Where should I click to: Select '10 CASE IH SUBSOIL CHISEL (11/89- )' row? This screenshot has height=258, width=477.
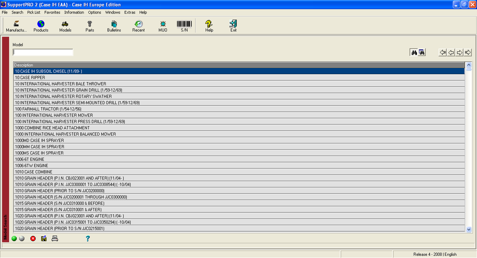(x=239, y=71)
